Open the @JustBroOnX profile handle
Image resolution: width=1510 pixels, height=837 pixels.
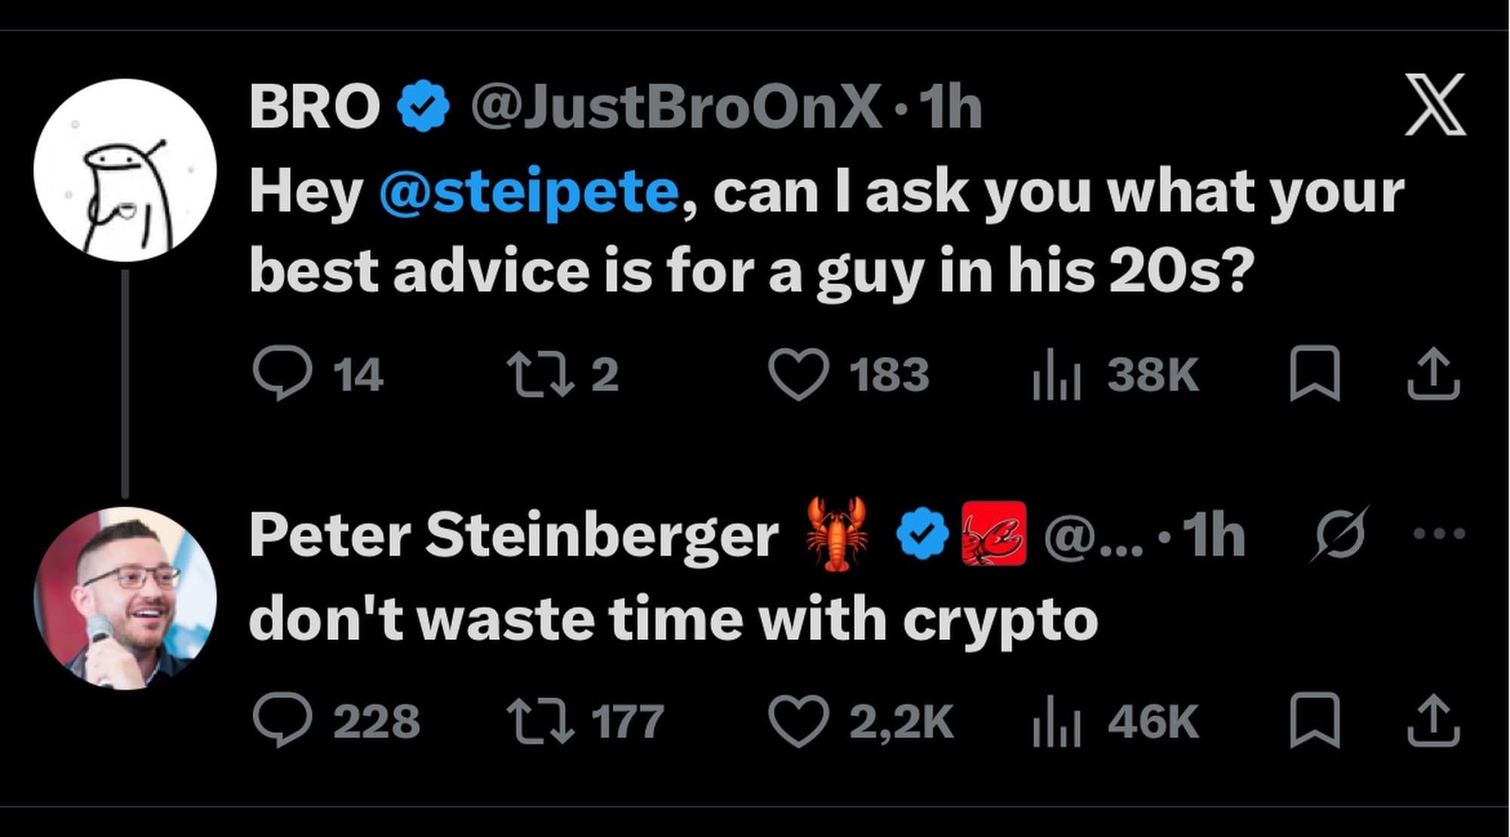[x=675, y=106]
